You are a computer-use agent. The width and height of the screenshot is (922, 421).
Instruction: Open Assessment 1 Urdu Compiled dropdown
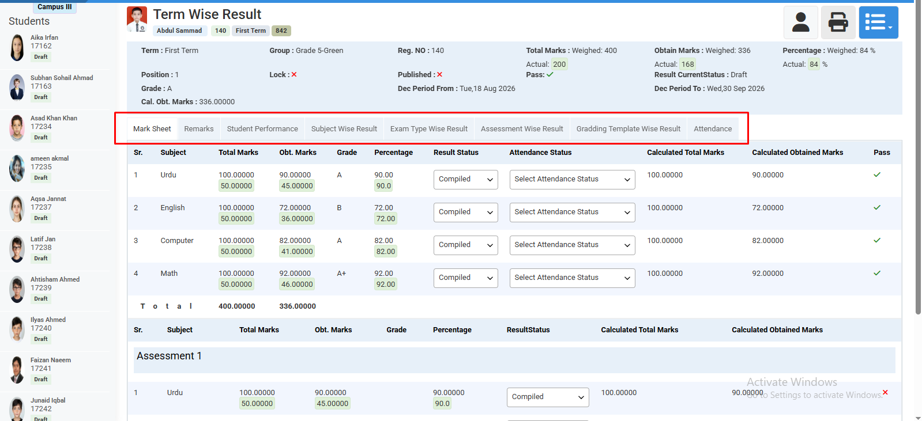coord(548,397)
